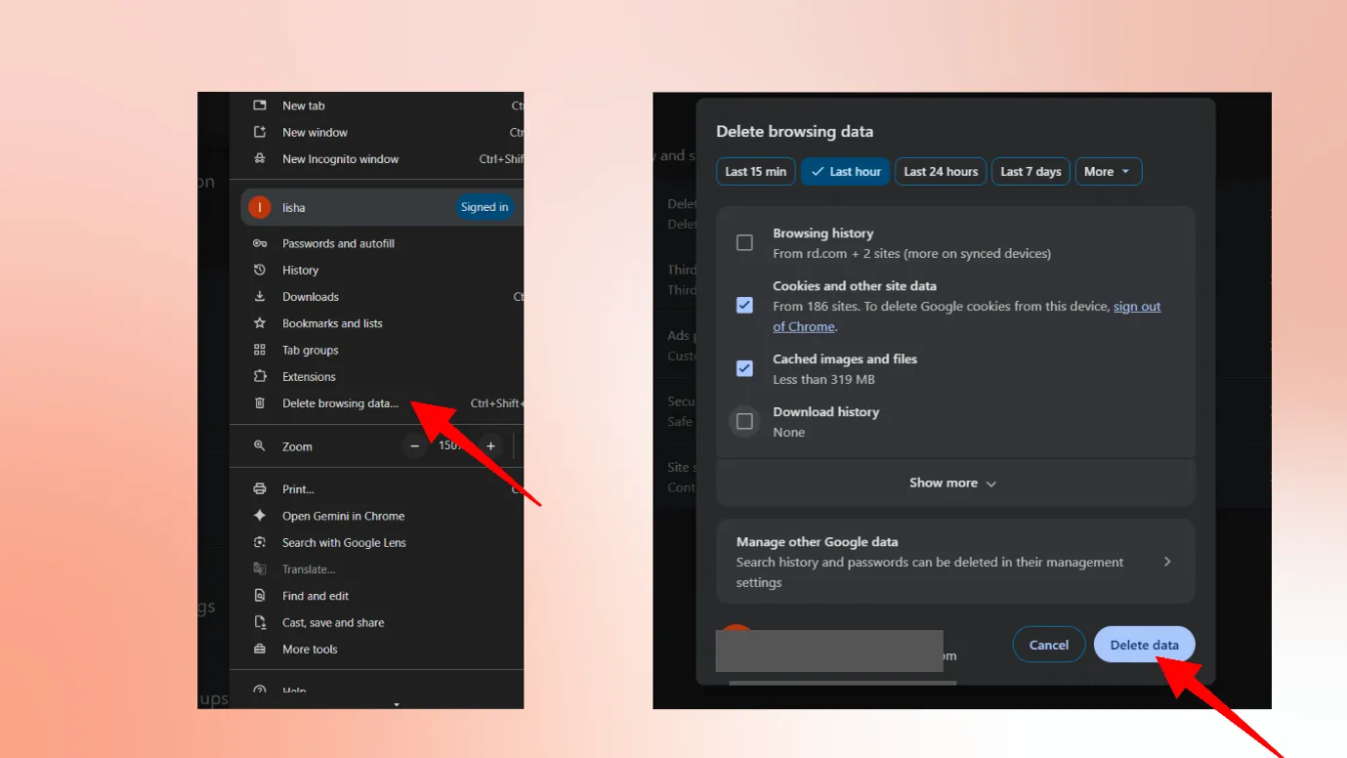Viewport: 1347px width, 758px height.
Task: Open Manage other Google data arrow
Action: (x=1167, y=562)
